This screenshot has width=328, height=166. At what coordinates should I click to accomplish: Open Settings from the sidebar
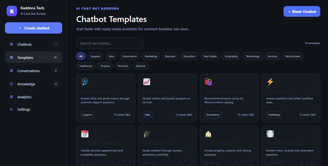[x=33, y=109]
